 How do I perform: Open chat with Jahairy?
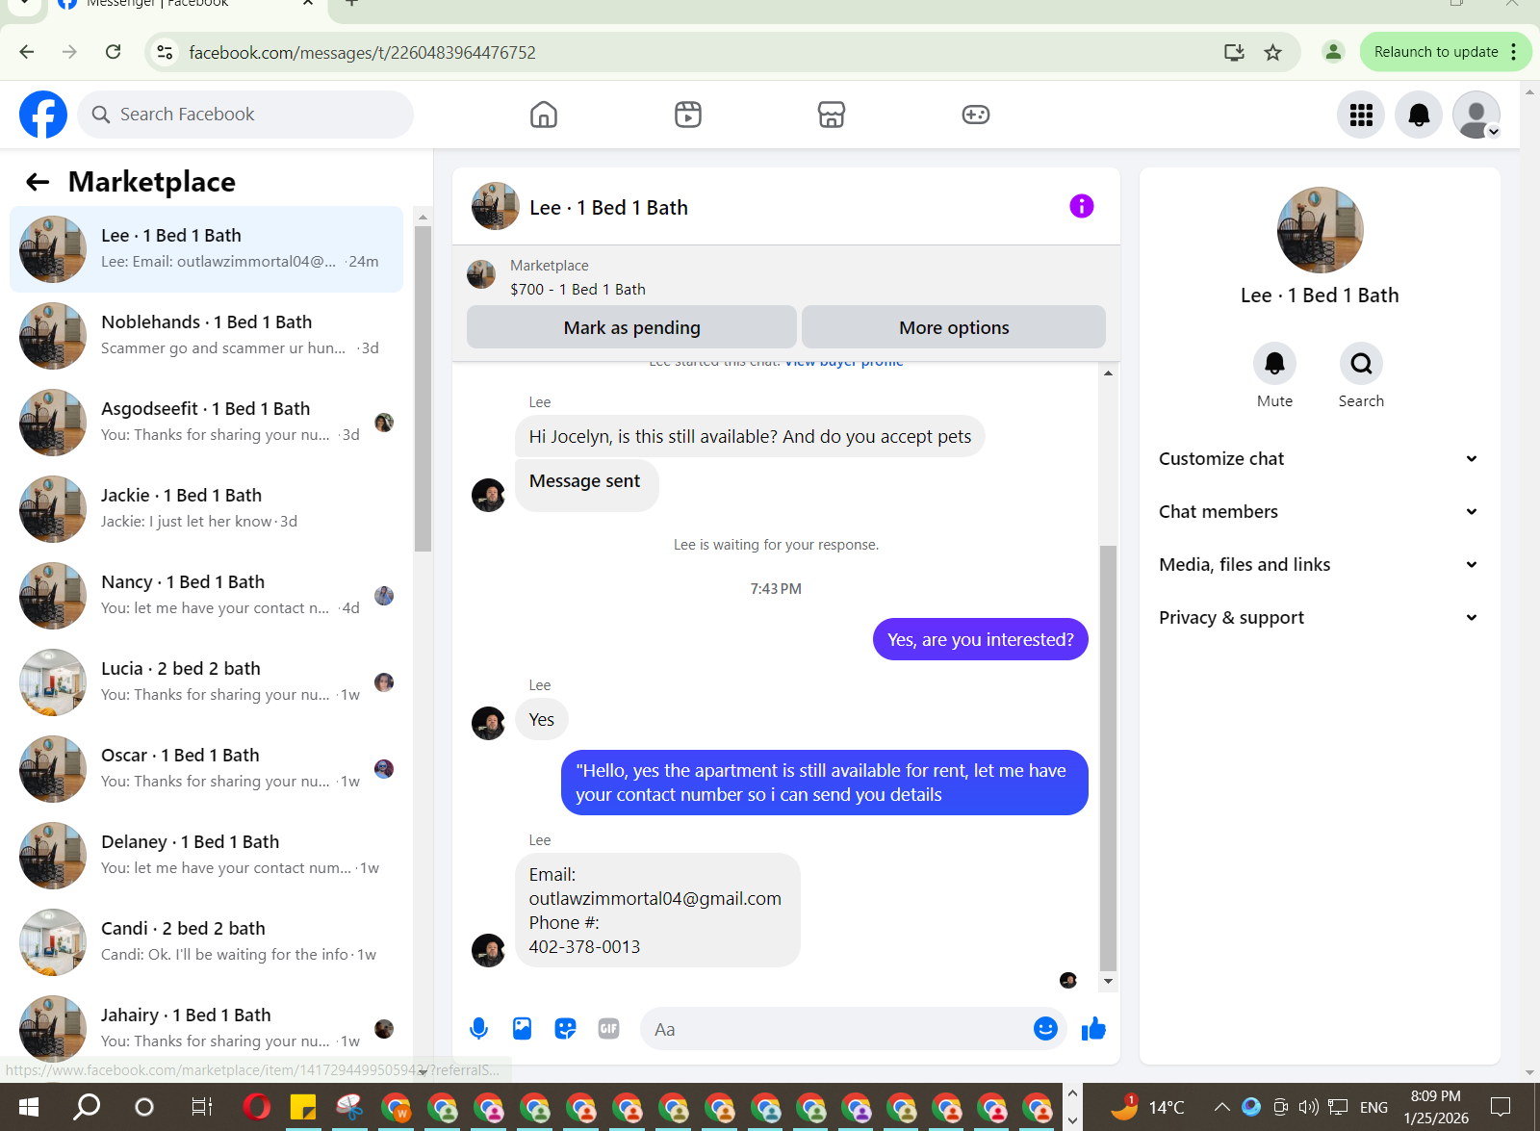tap(206, 1029)
